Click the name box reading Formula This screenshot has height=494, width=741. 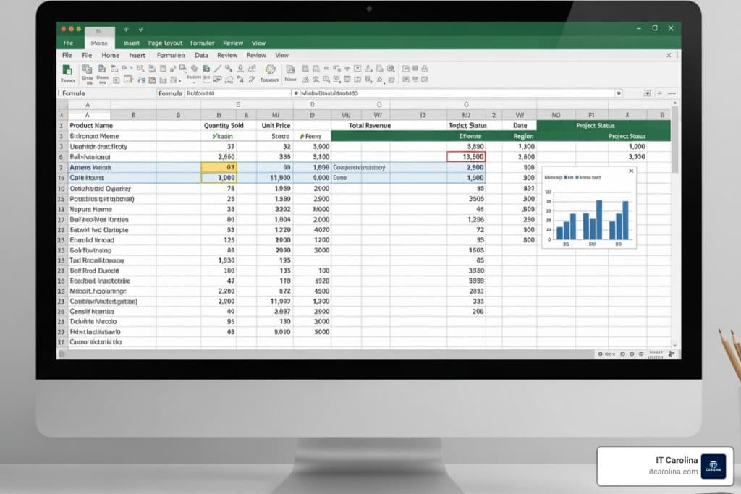pyautogui.click(x=107, y=93)
